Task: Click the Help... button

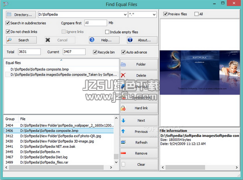Action: [104, 40]
